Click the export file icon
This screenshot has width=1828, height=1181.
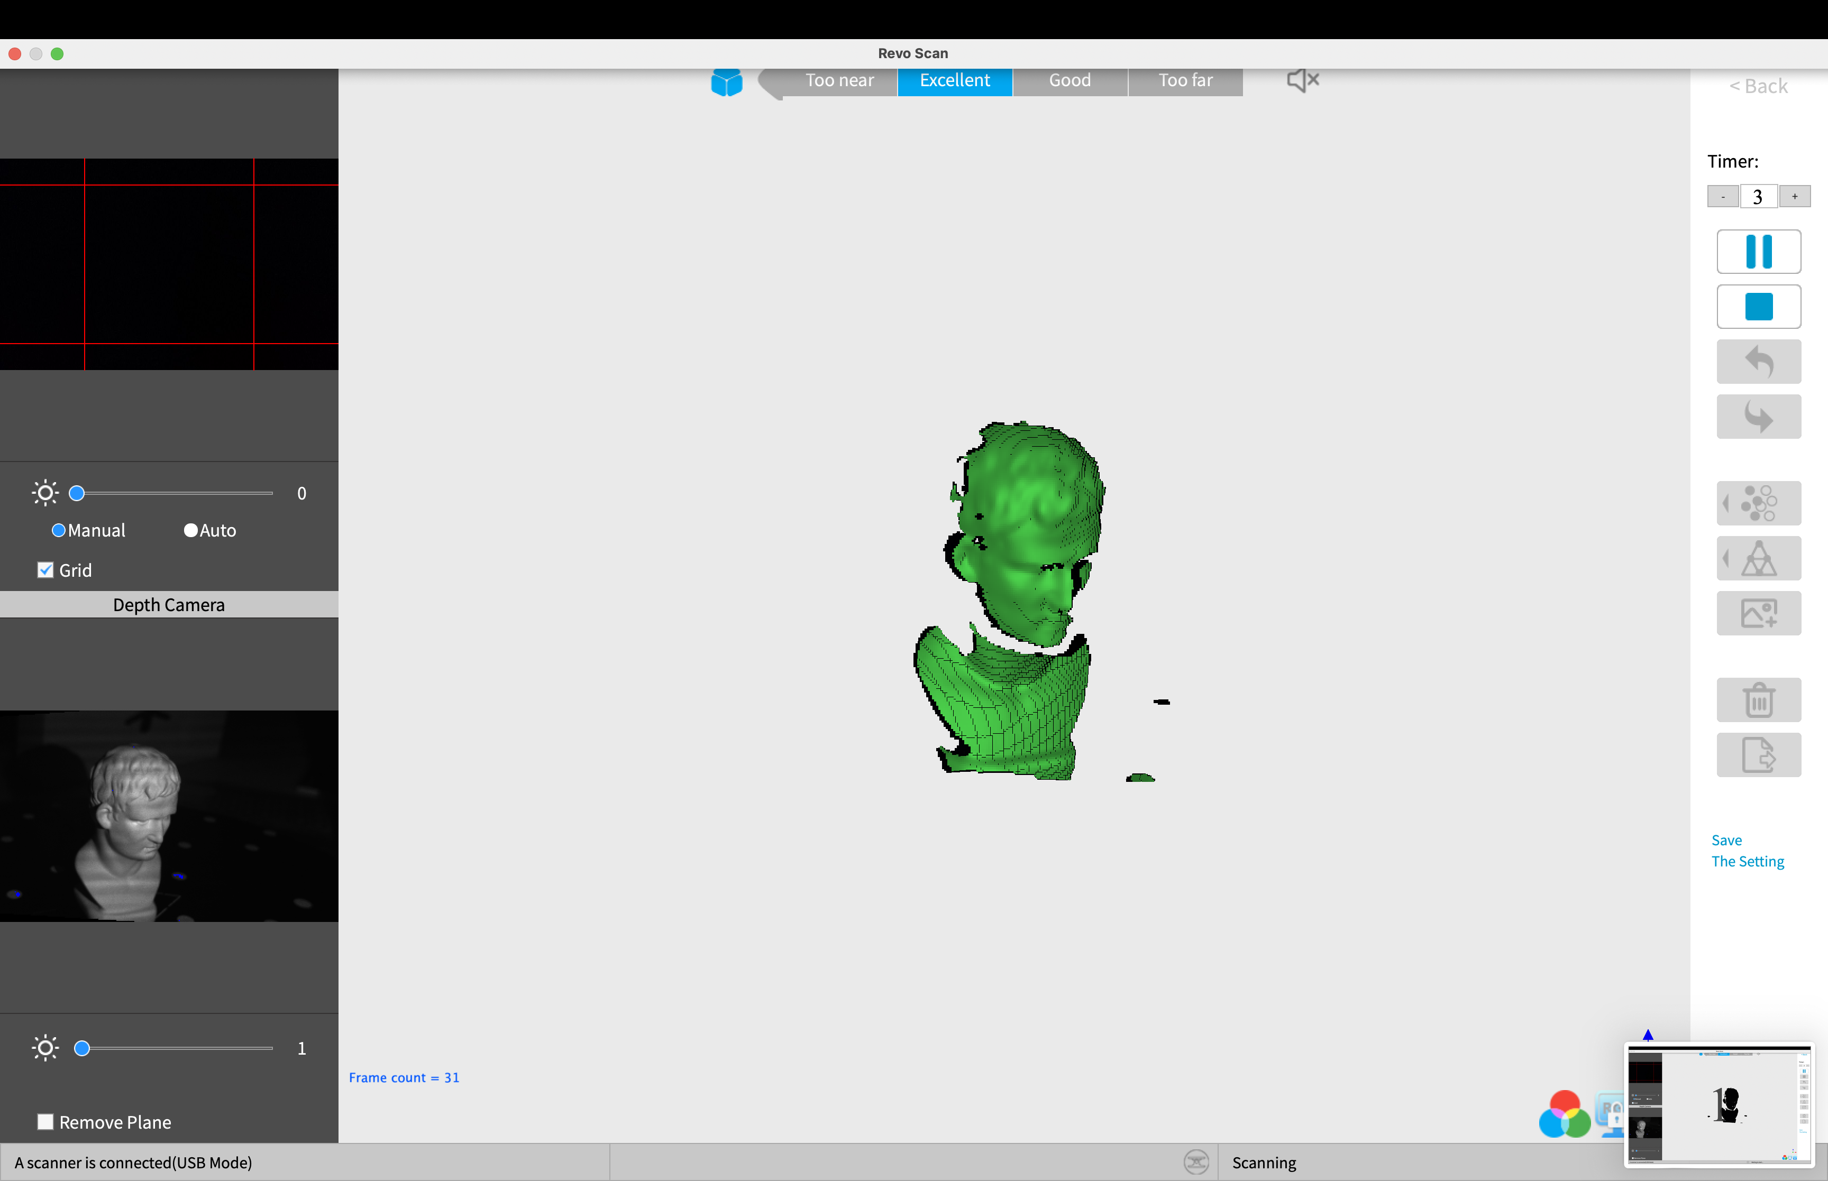tap(1758, 755)
